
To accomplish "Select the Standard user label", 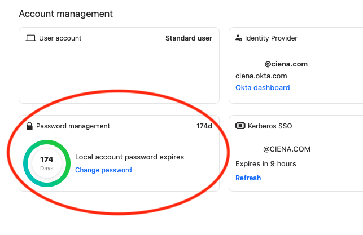I will point(189,38).
